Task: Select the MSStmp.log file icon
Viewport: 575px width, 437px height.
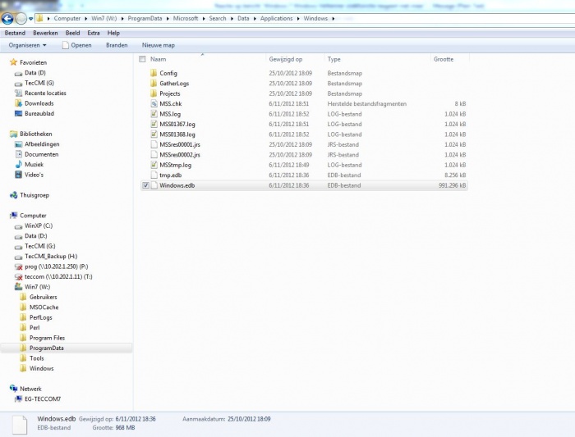Action: (154, 165)
